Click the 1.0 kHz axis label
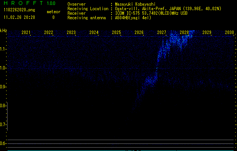 3,68
